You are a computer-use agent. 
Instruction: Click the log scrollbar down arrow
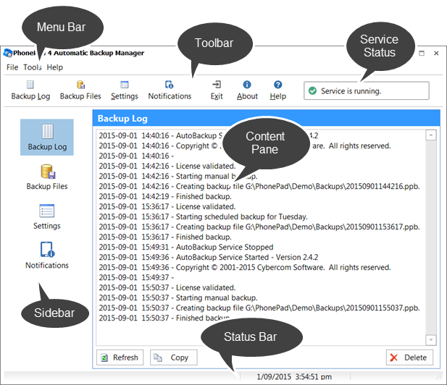coord(431,339)
